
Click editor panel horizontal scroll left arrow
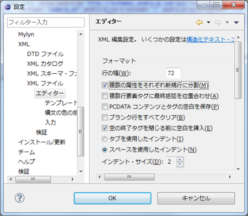(99, 177)
